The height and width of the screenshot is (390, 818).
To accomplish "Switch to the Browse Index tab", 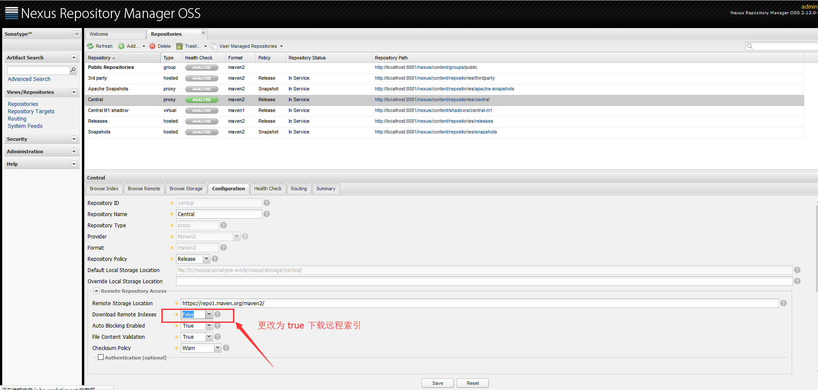I will [104, 189].
